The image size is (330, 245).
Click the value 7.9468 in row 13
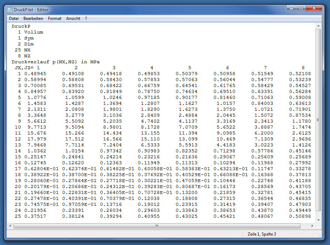[x=37, y=145]
